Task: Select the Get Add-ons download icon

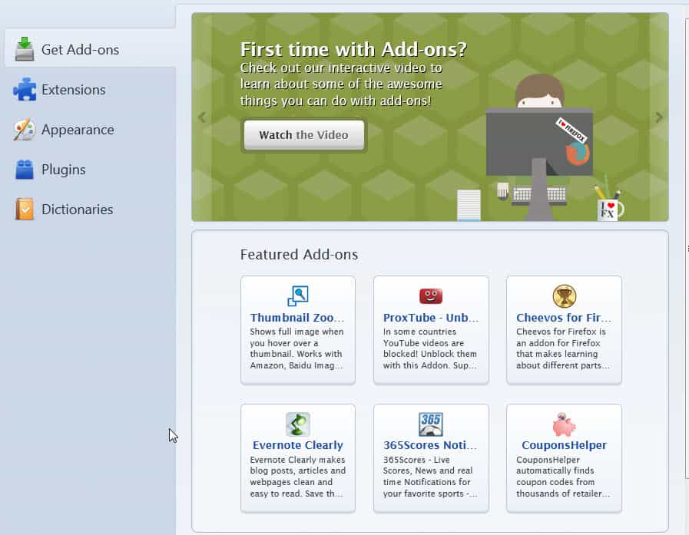Action: point(25,48)
